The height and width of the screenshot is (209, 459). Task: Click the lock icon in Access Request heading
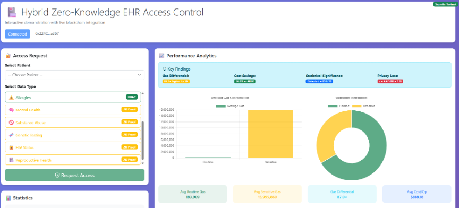(x=8, y=56)
